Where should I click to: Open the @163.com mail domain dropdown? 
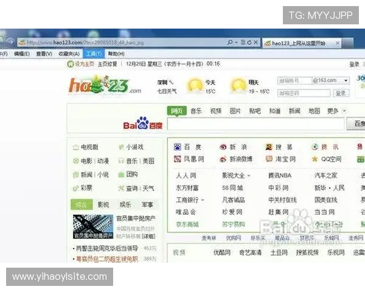pyautogui.click(x=346, y=80)
